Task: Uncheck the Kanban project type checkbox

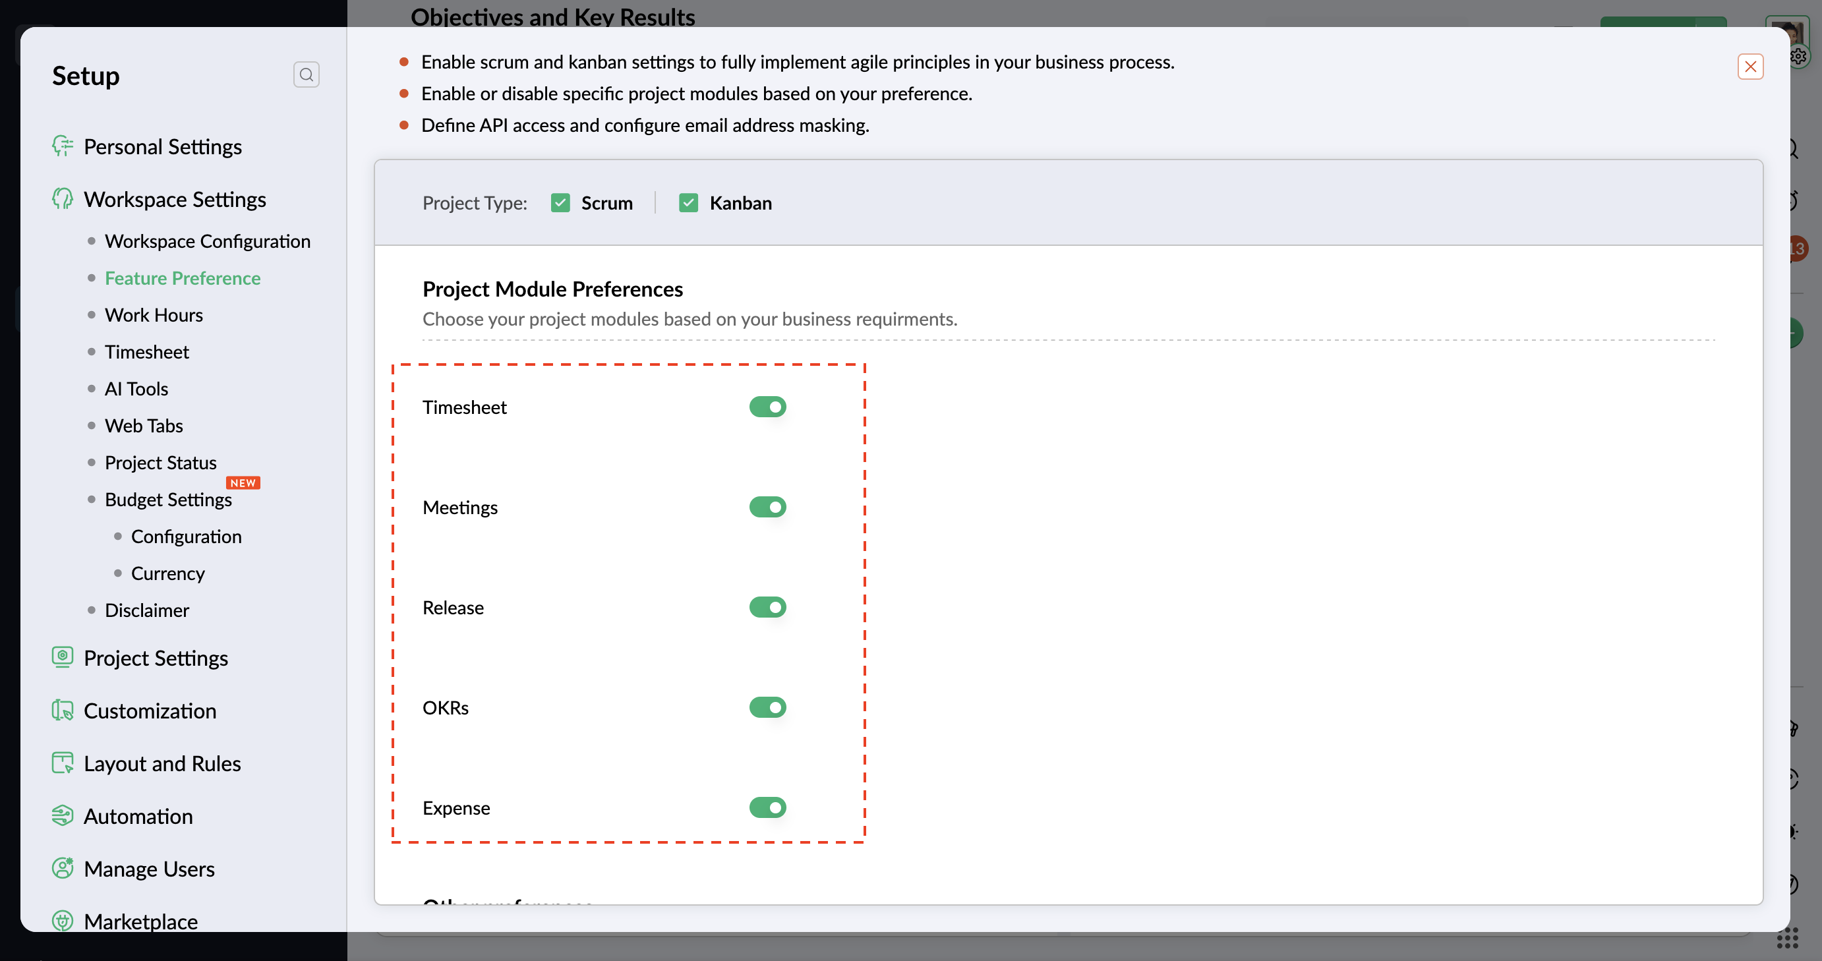Action: 688,203
